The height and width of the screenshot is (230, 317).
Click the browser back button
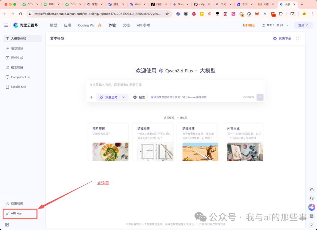pyautogui.click(x=5, y=14)
